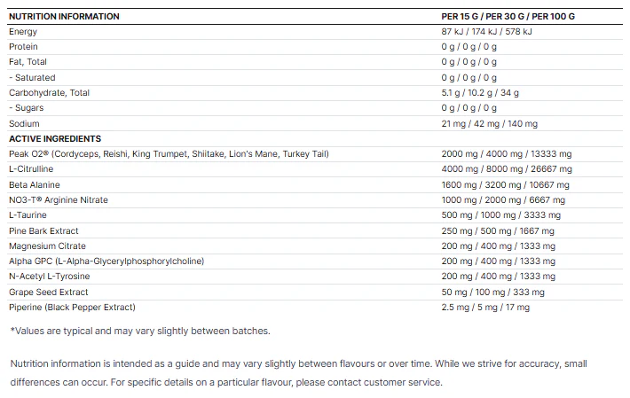Click the L-Citrulline ingredient label
The width and height of the screenshot is (630, 398).
[x=31, y=169]
